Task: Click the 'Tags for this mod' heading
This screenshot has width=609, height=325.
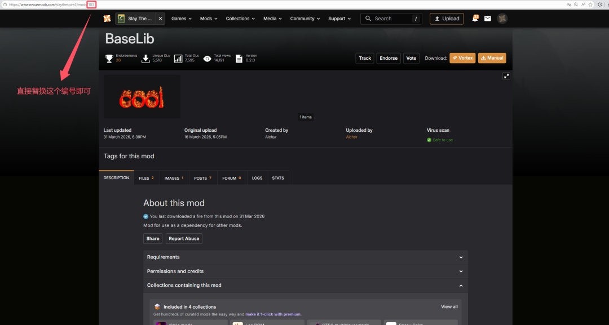Action: [129, 156]
